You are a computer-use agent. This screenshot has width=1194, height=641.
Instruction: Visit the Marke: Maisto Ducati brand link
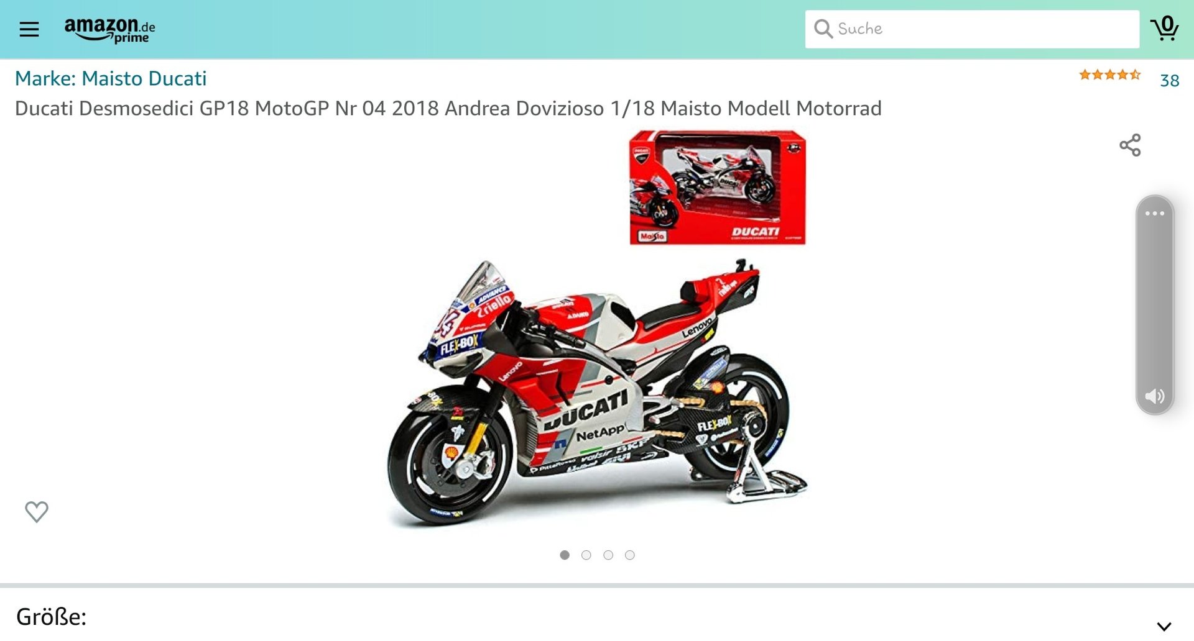tap(111, 78)
